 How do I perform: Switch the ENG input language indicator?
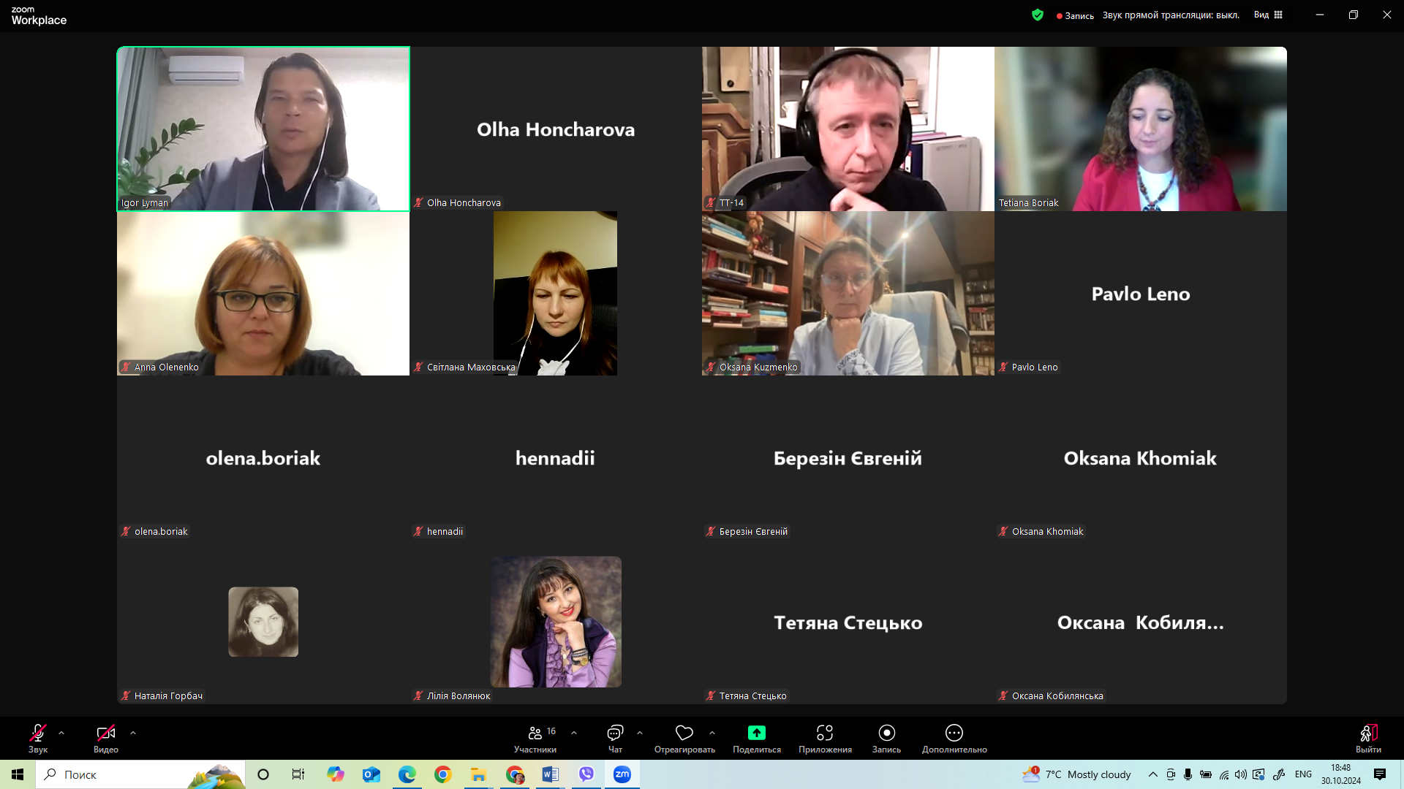click(x=1303, y=774)
